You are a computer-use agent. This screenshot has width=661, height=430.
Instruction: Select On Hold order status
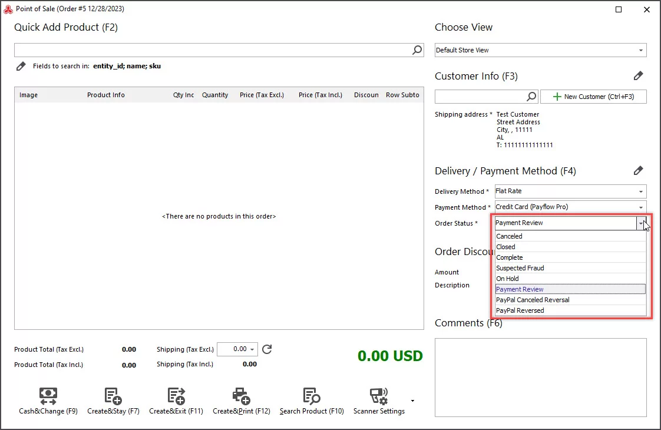pyautogui.click(x=570, y=278)
